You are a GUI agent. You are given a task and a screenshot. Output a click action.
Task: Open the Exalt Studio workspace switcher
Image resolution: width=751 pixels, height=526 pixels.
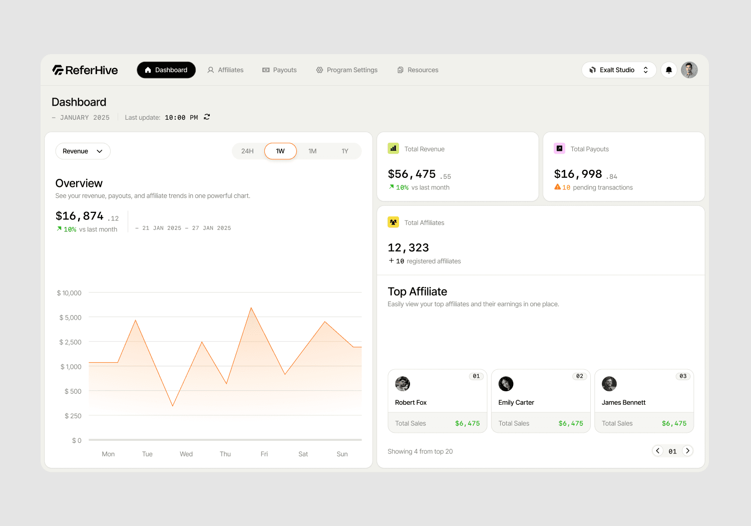pos(619,70)
